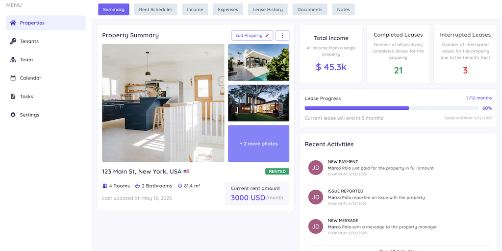Click the Calendar icon in menu
Screen dimensions: 502x251
click(x=13, y=78)
